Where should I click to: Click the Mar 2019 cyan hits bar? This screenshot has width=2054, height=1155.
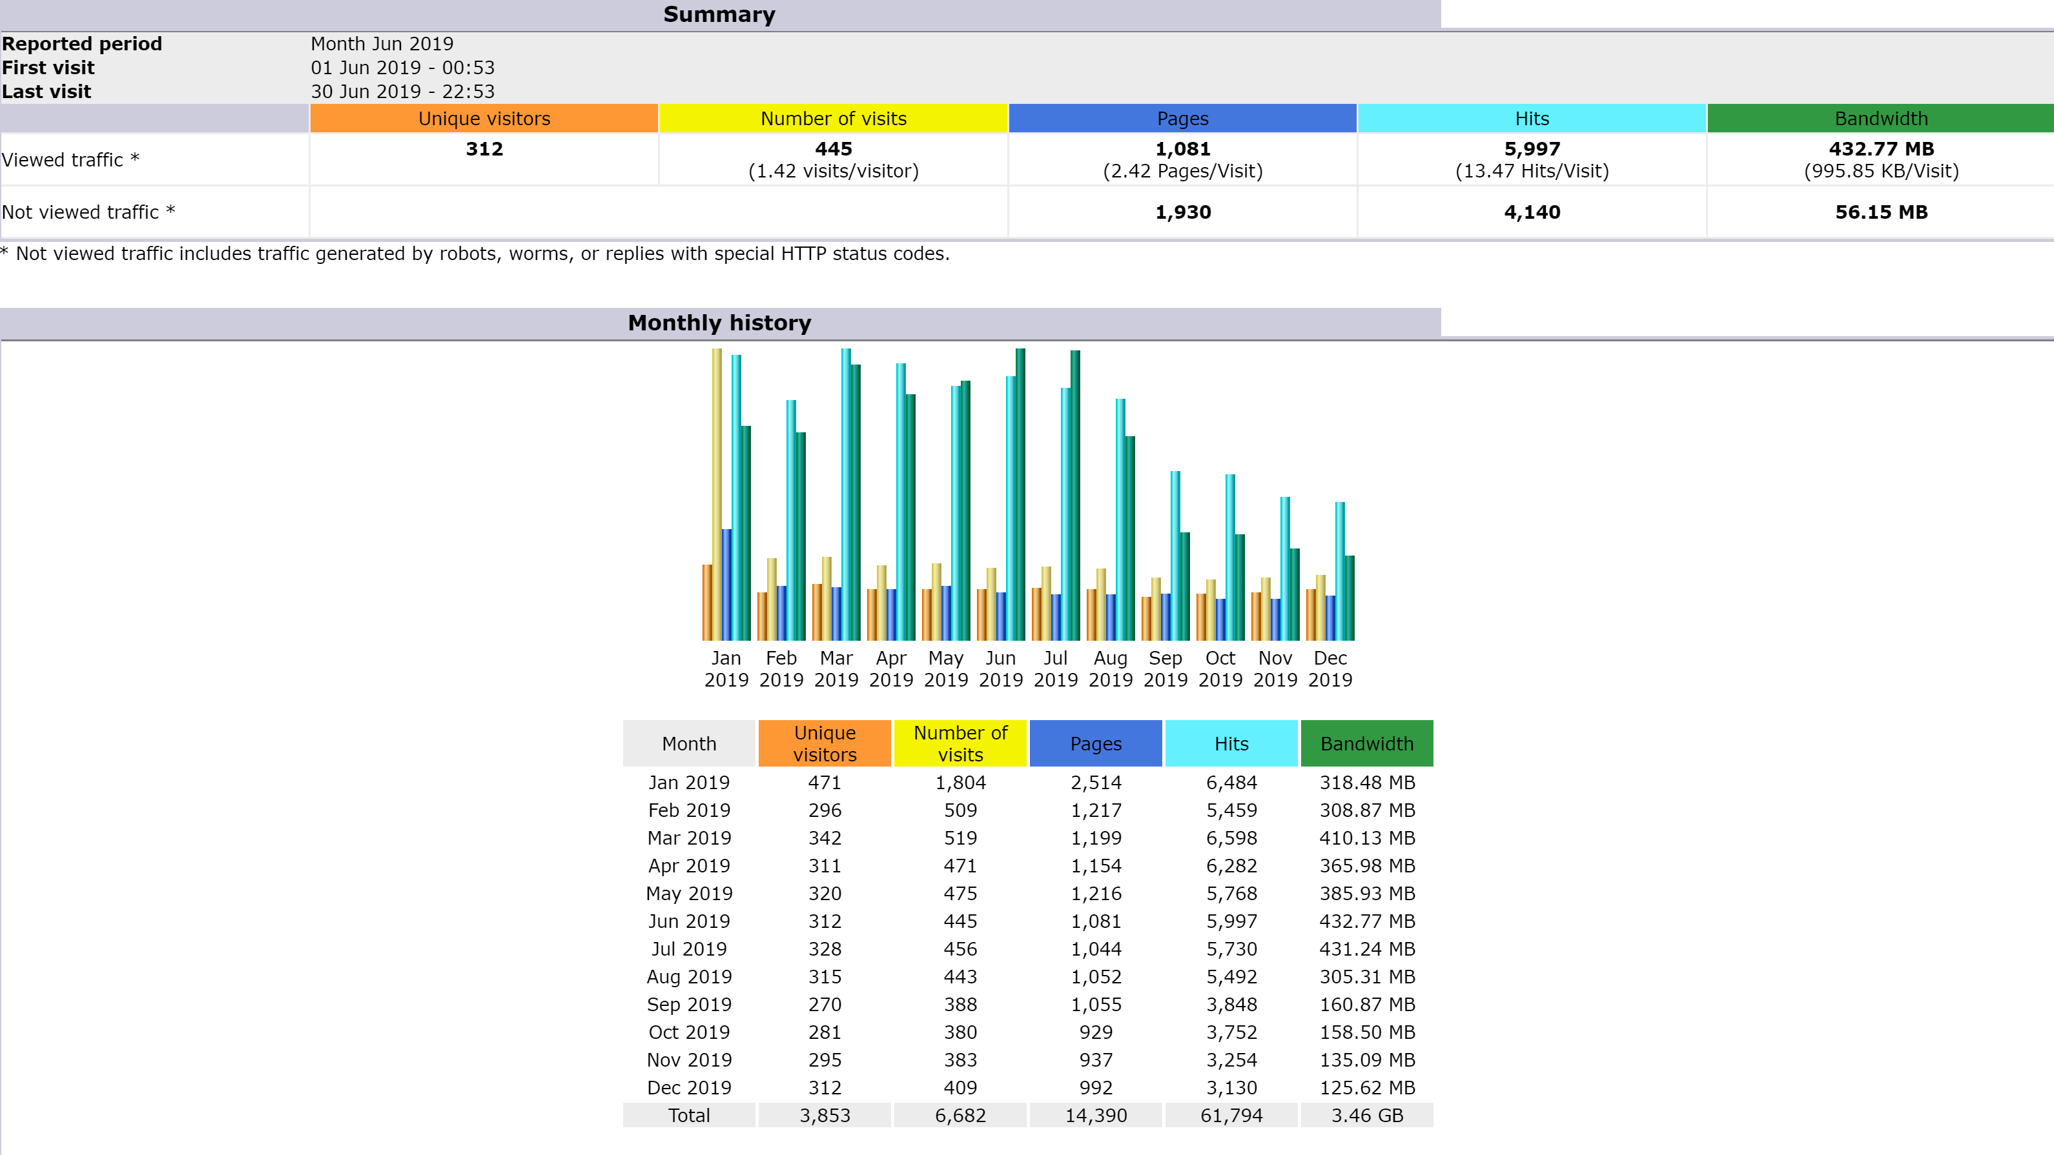point(846,494)
